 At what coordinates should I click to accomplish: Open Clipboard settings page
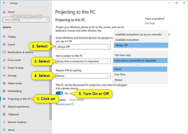(x=13, y=114)
